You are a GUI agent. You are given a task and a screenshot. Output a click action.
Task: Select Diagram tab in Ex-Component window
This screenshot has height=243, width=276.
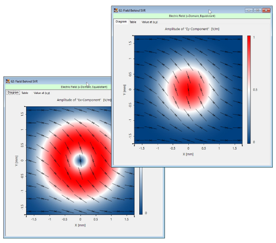coord(13,93)
